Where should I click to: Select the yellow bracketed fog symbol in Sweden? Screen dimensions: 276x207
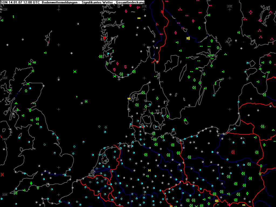tap(188, 38)
